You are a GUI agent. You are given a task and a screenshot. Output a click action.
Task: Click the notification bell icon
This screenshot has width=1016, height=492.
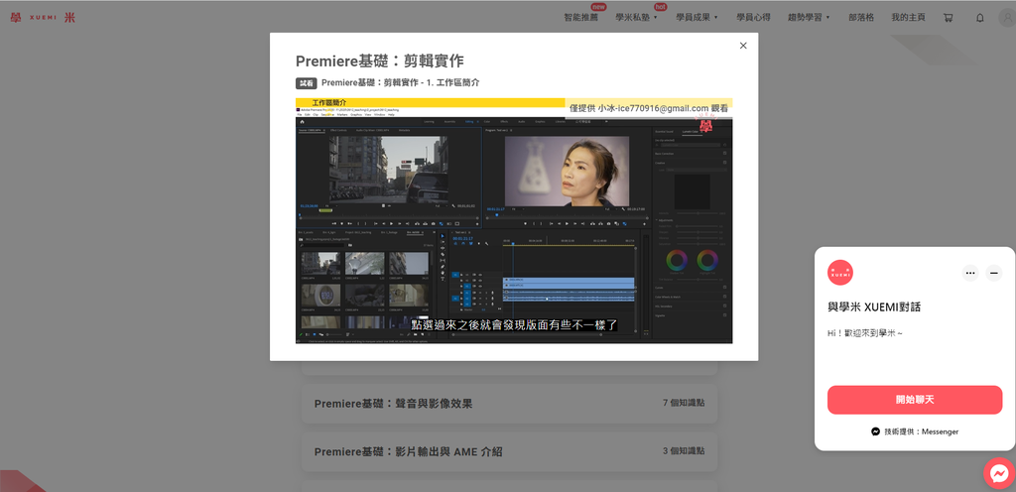click(x=980, y=18)
